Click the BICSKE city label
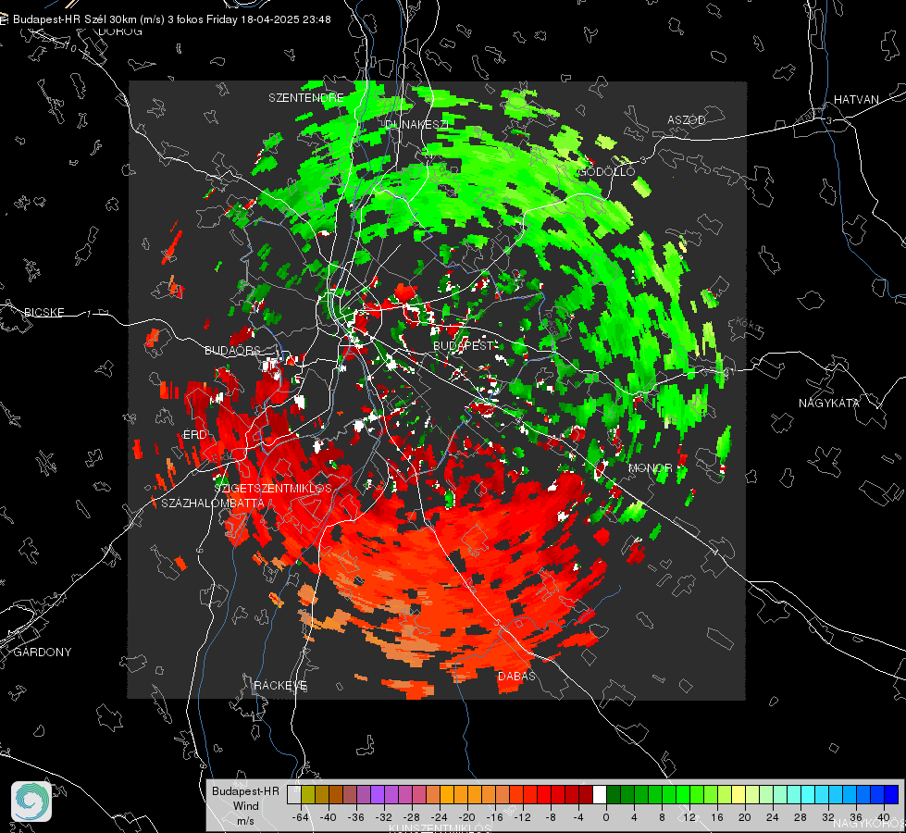This screenshot has width=906, height=833. pos(43,313)
